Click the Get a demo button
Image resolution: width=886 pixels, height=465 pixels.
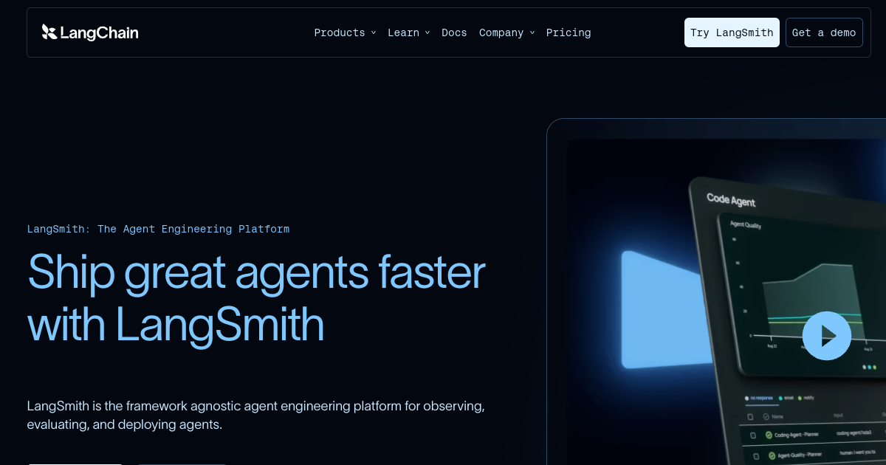point(824,32)
